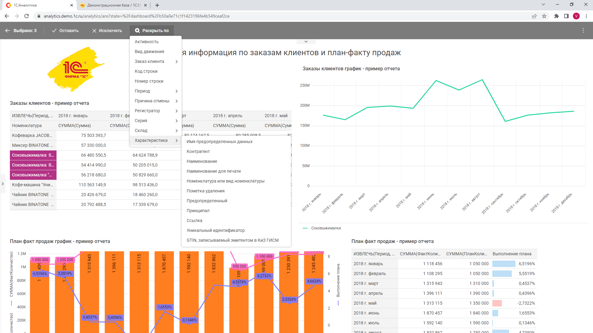Image resolution: width=593 pixels, height=333 pixels.
Task: Choose Номер строки menu entry
Action: click(156, 81)
